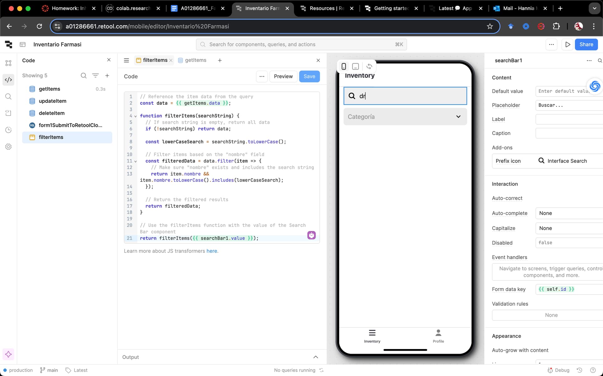
Task: Open the Debug panel
Action: [558, 370]
